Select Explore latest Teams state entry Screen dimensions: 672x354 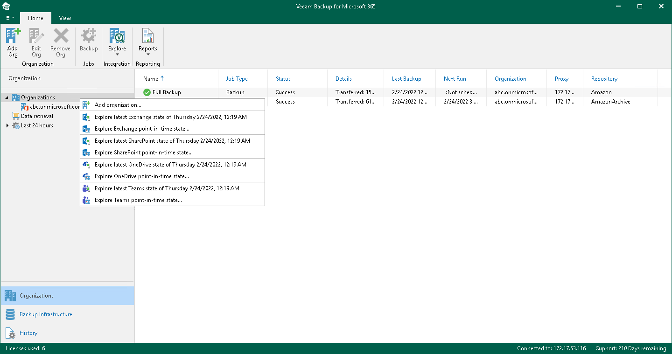pyautogui.click(x=172, y=188)
